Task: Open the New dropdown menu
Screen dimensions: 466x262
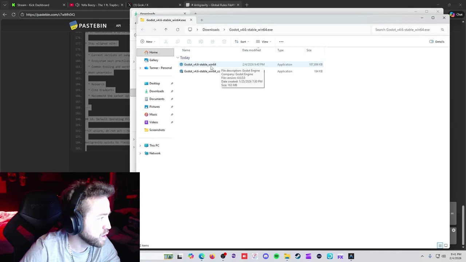Action: 148,41
